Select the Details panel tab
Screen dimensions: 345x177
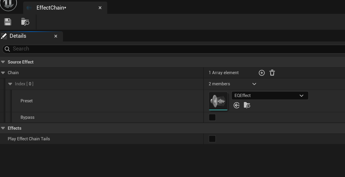pos(18,36)
